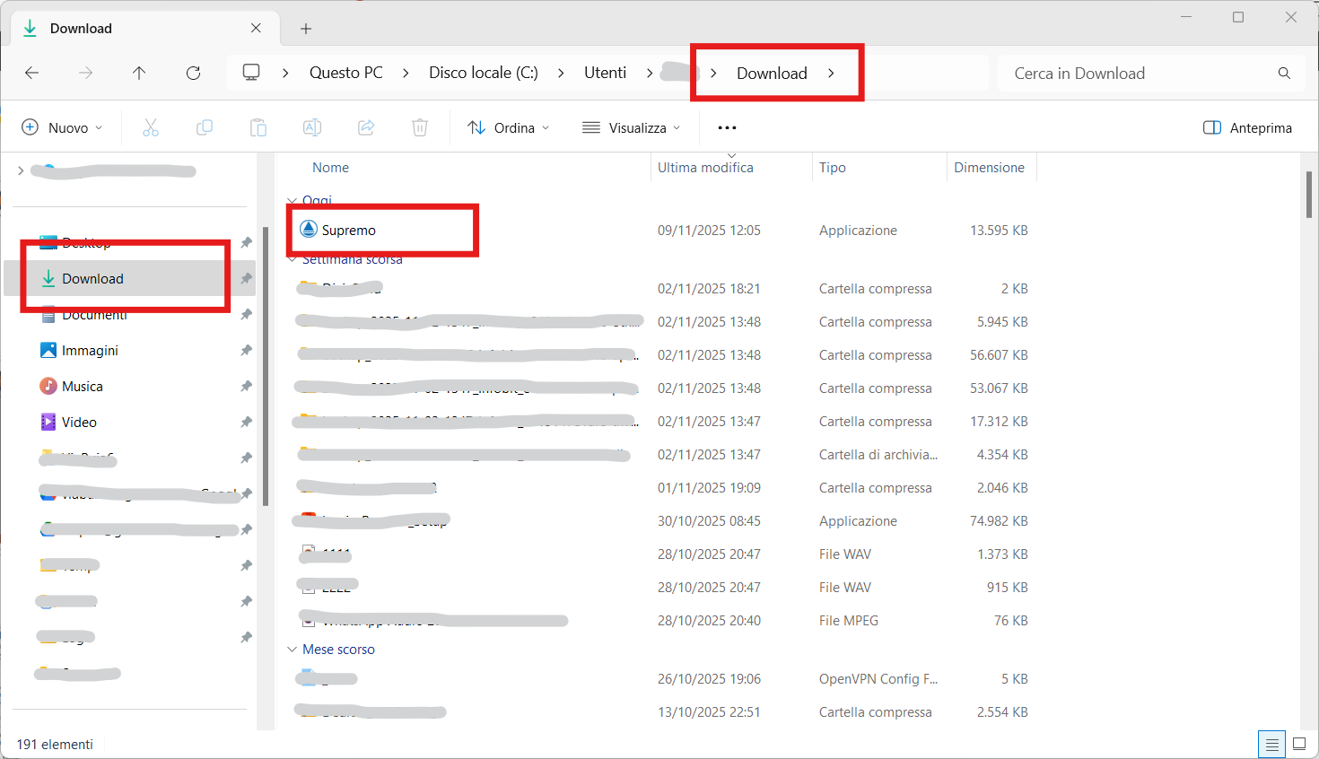
Task: Switch to details list view layout
Action: click(x=1271, y=745)
